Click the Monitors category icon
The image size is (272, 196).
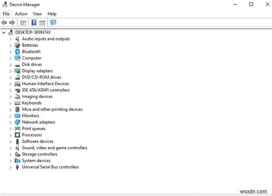coord(17,116)
